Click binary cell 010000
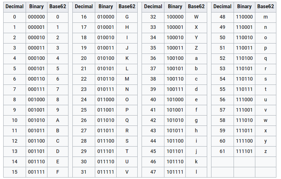The image size is (281, 179). click(x=106, y=17)
